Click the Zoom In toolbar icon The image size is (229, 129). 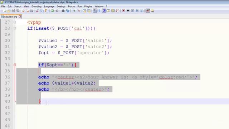74,11
